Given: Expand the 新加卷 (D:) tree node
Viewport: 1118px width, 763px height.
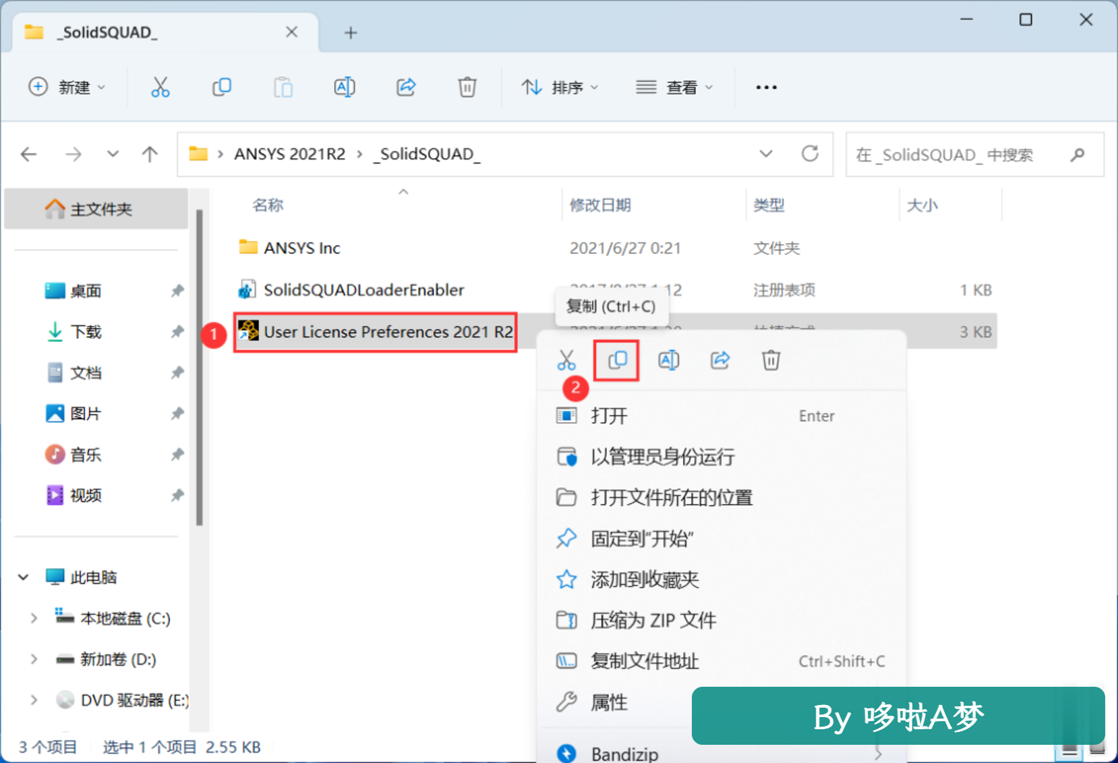Looking at the screenshot, I should [x=34, y=659].
